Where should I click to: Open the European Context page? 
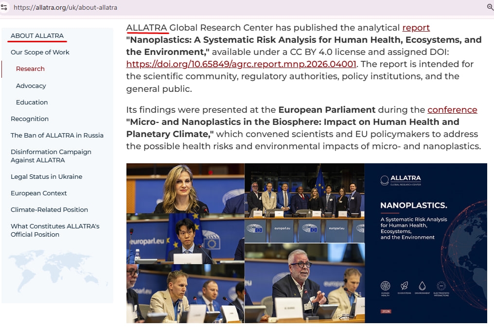[39, 193]
